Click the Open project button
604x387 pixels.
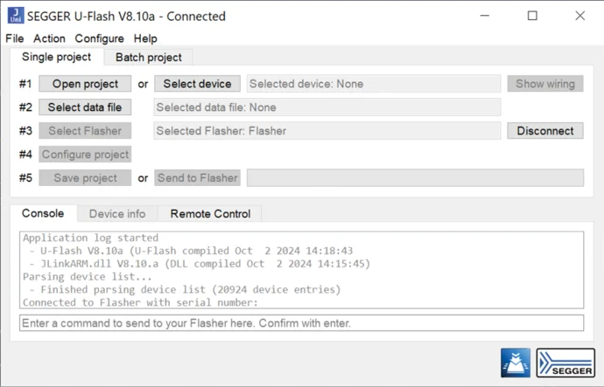tap(85, 84)
